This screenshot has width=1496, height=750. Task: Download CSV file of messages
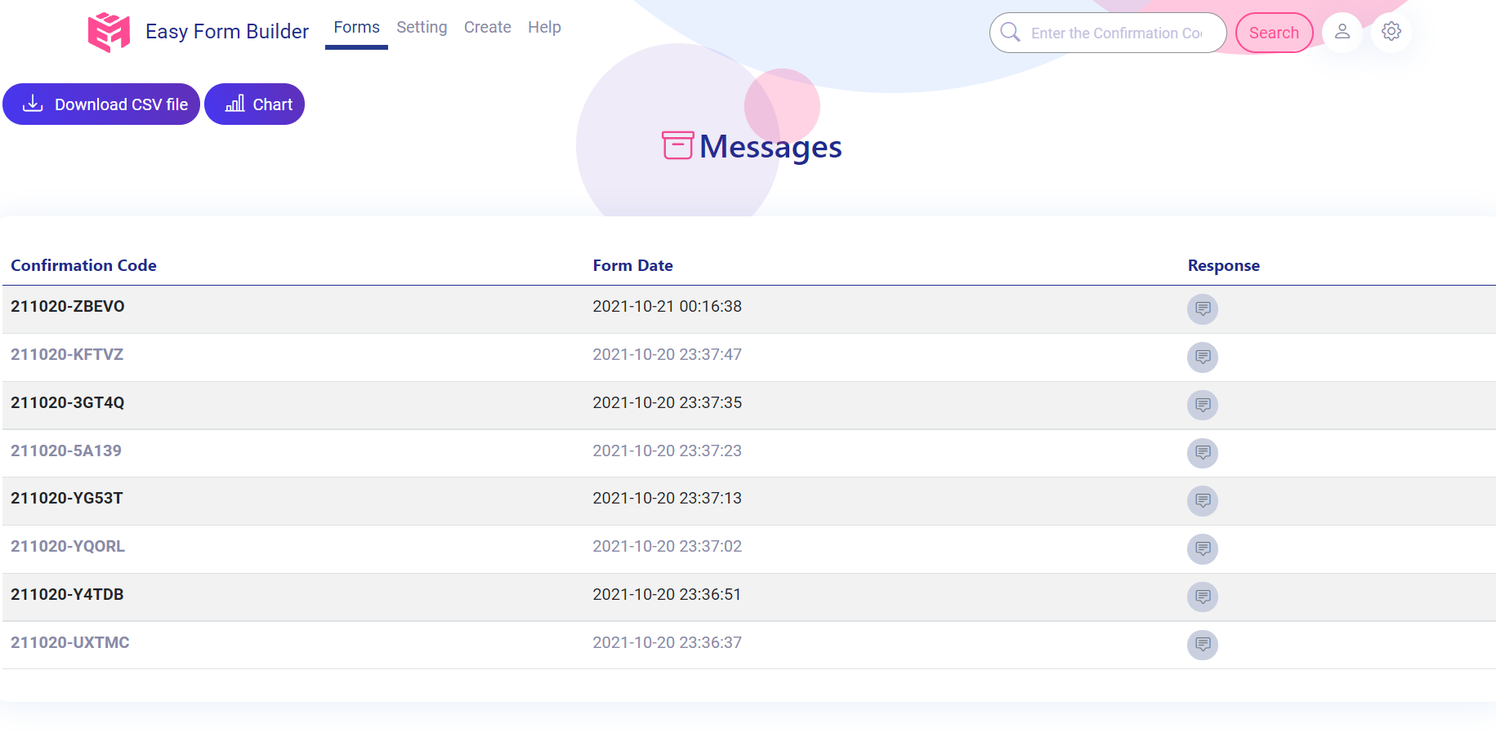(x=101, y=104)
